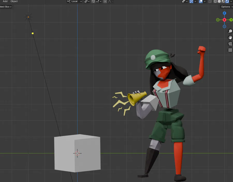This screenshot has width=233, height=182.
Task: Open the Local transform orientation dropdown
Action: click(x=75, y=1)
